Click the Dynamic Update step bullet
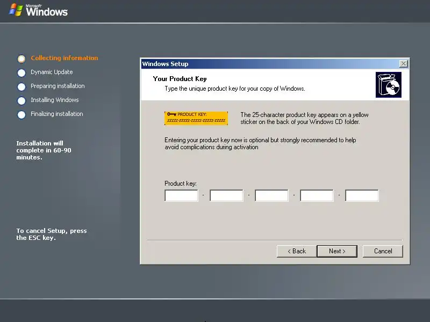The width and height of the screenshot is (430, 322). click(x=21, y=73)
